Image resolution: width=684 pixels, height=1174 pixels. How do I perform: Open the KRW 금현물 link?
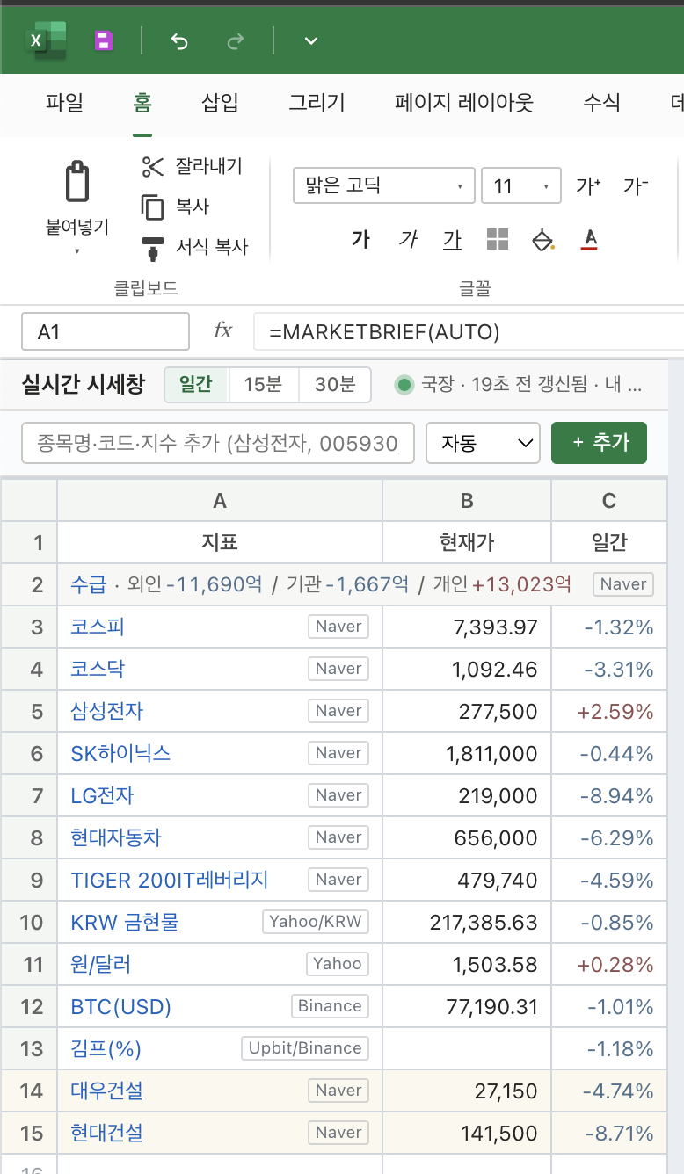(125, 922)
